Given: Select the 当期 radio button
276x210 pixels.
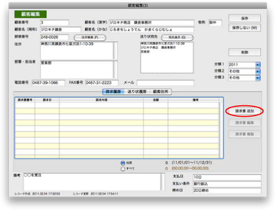Looking at the screenshot, I should [x=123, y=163].
